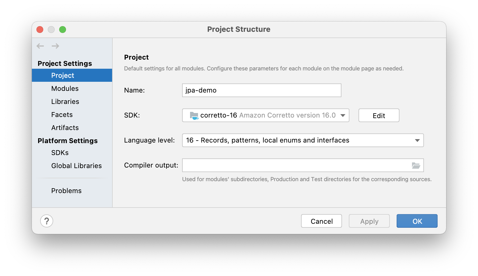Select Facets in the sidebar
Image resolution: width=478 pixels, height=276 pixels.
point(62,114)
